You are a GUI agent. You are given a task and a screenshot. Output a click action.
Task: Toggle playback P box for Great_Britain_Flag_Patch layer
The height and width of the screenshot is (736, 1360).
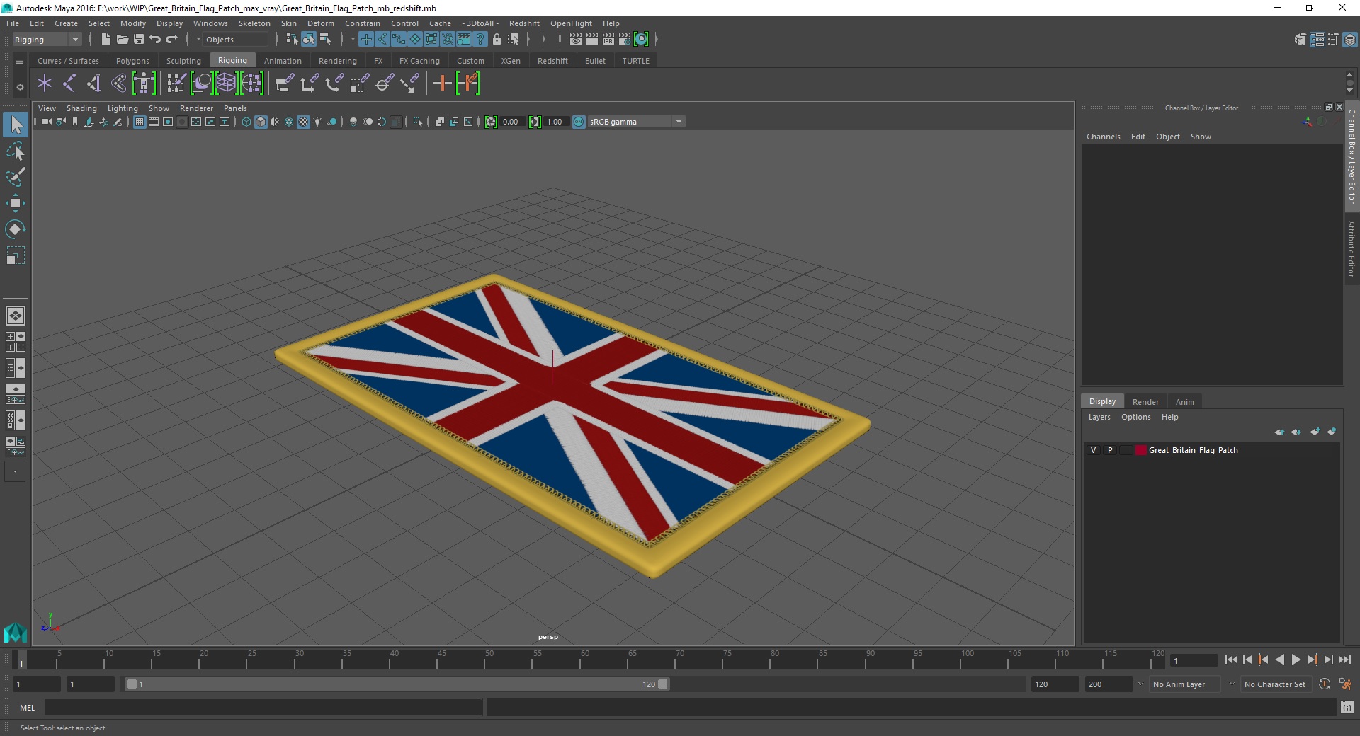coord(1110,450)
